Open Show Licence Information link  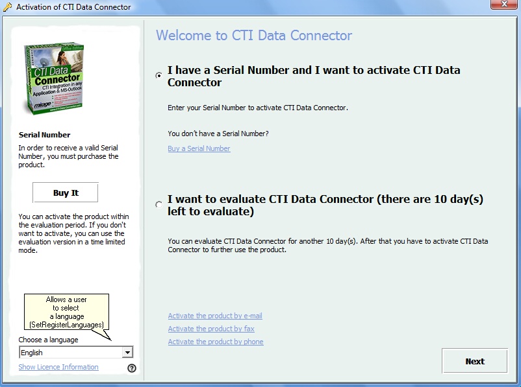click(x=58, y=367)
